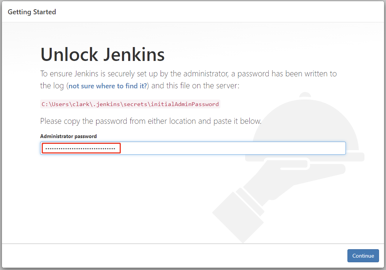Click the "Getting Started" dialog title
Image resolution: width=386 pixels, height=270 pixels.
[32, 12]
